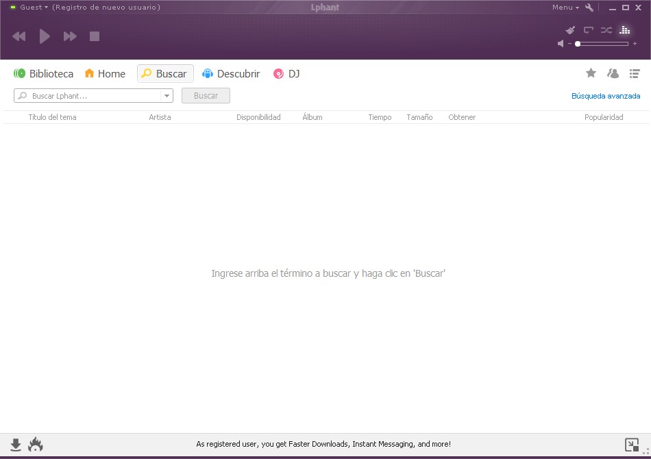Show the playlist list icon
This screenshot has width=651, height=459.
[x=635, y=73]
